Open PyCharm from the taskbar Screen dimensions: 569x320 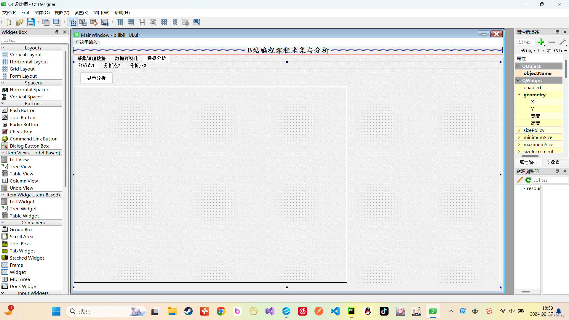pyautogui.click(x=351, y=311)
